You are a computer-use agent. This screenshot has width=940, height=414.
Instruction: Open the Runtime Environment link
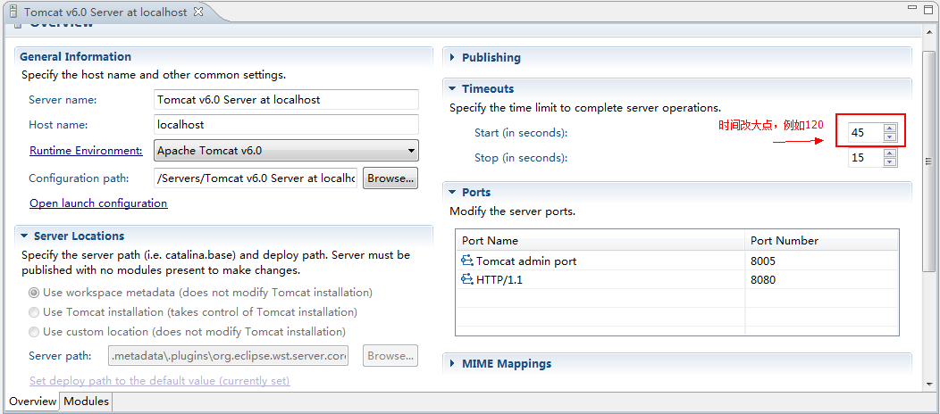click(86, 151)
